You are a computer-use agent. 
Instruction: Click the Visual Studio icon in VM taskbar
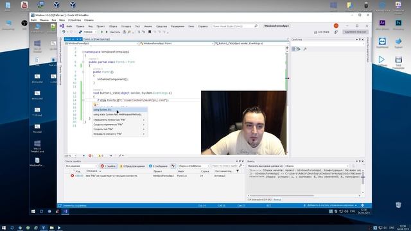(66, 211)
